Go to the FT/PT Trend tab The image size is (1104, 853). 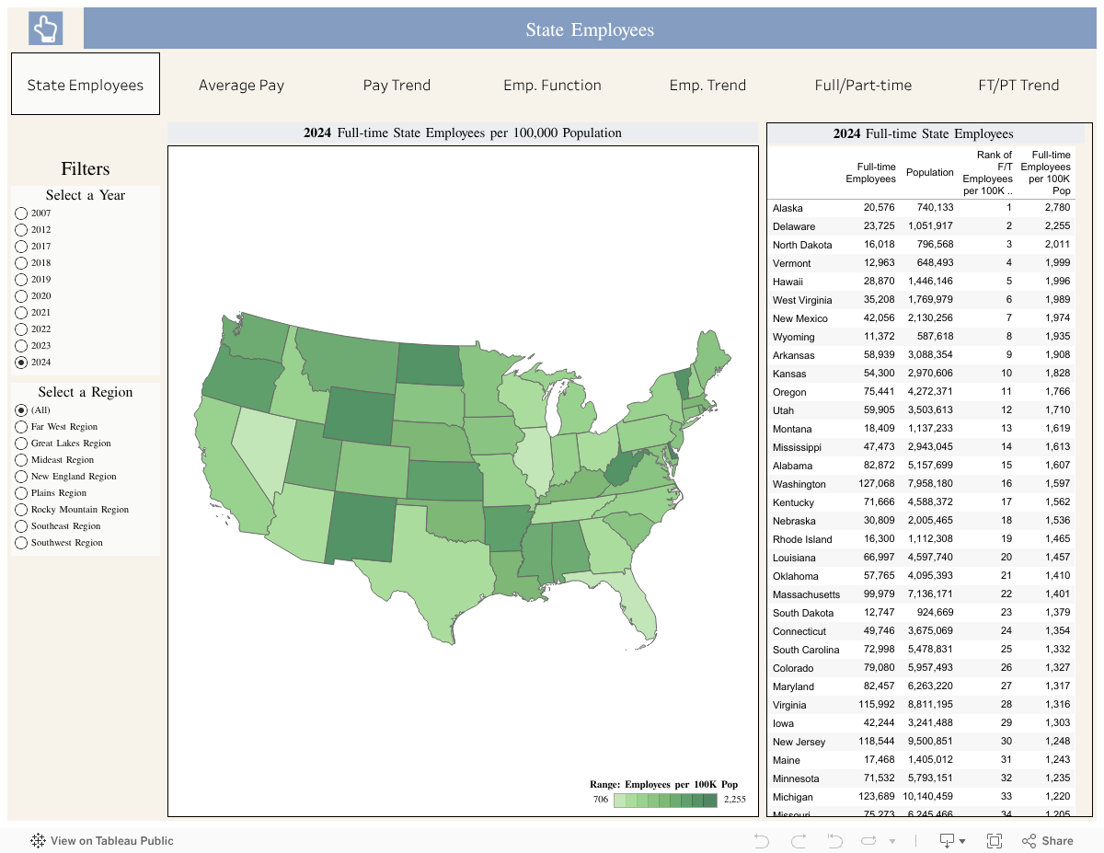point(1018,85)
